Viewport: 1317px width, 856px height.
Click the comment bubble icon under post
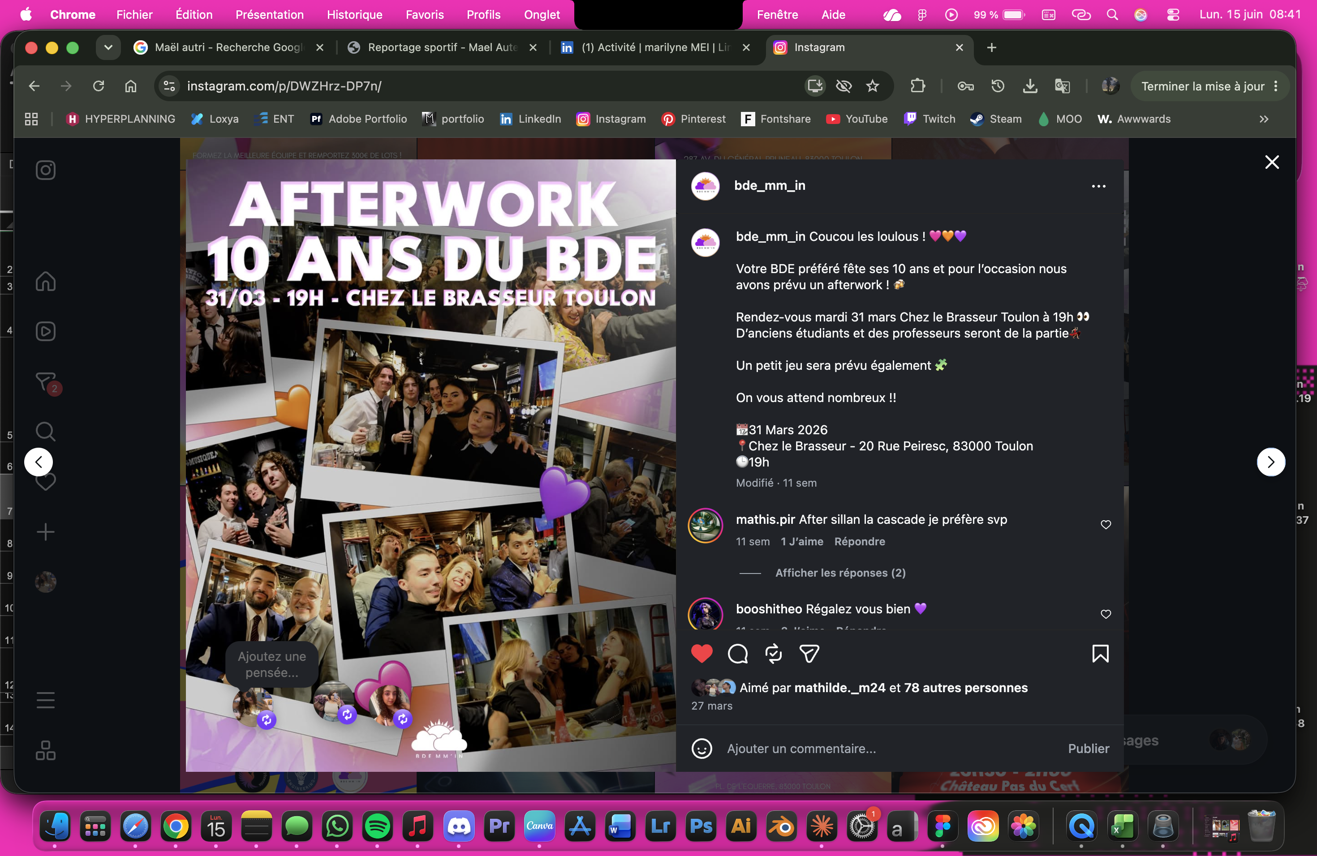pyautogui.click(x=738, y=654)
